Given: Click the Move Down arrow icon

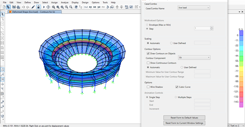Looking at the screenshot, I should click(121, 7).
